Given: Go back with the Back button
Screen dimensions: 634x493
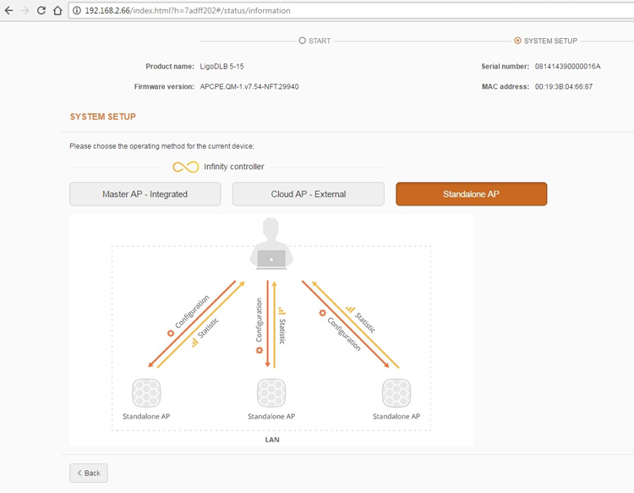Looking at the screenshot, I should point(89,473).
